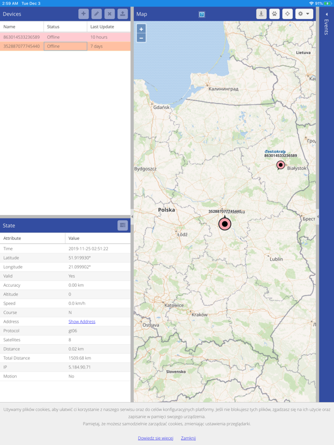Click the Satellites row label
The width and height of the screenshot is (334, 445).
point(12,340)
